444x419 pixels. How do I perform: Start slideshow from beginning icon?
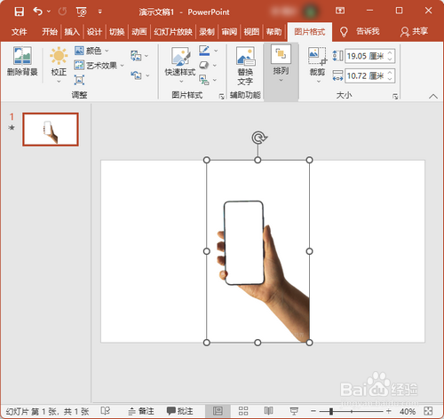(x=82, y=12)
